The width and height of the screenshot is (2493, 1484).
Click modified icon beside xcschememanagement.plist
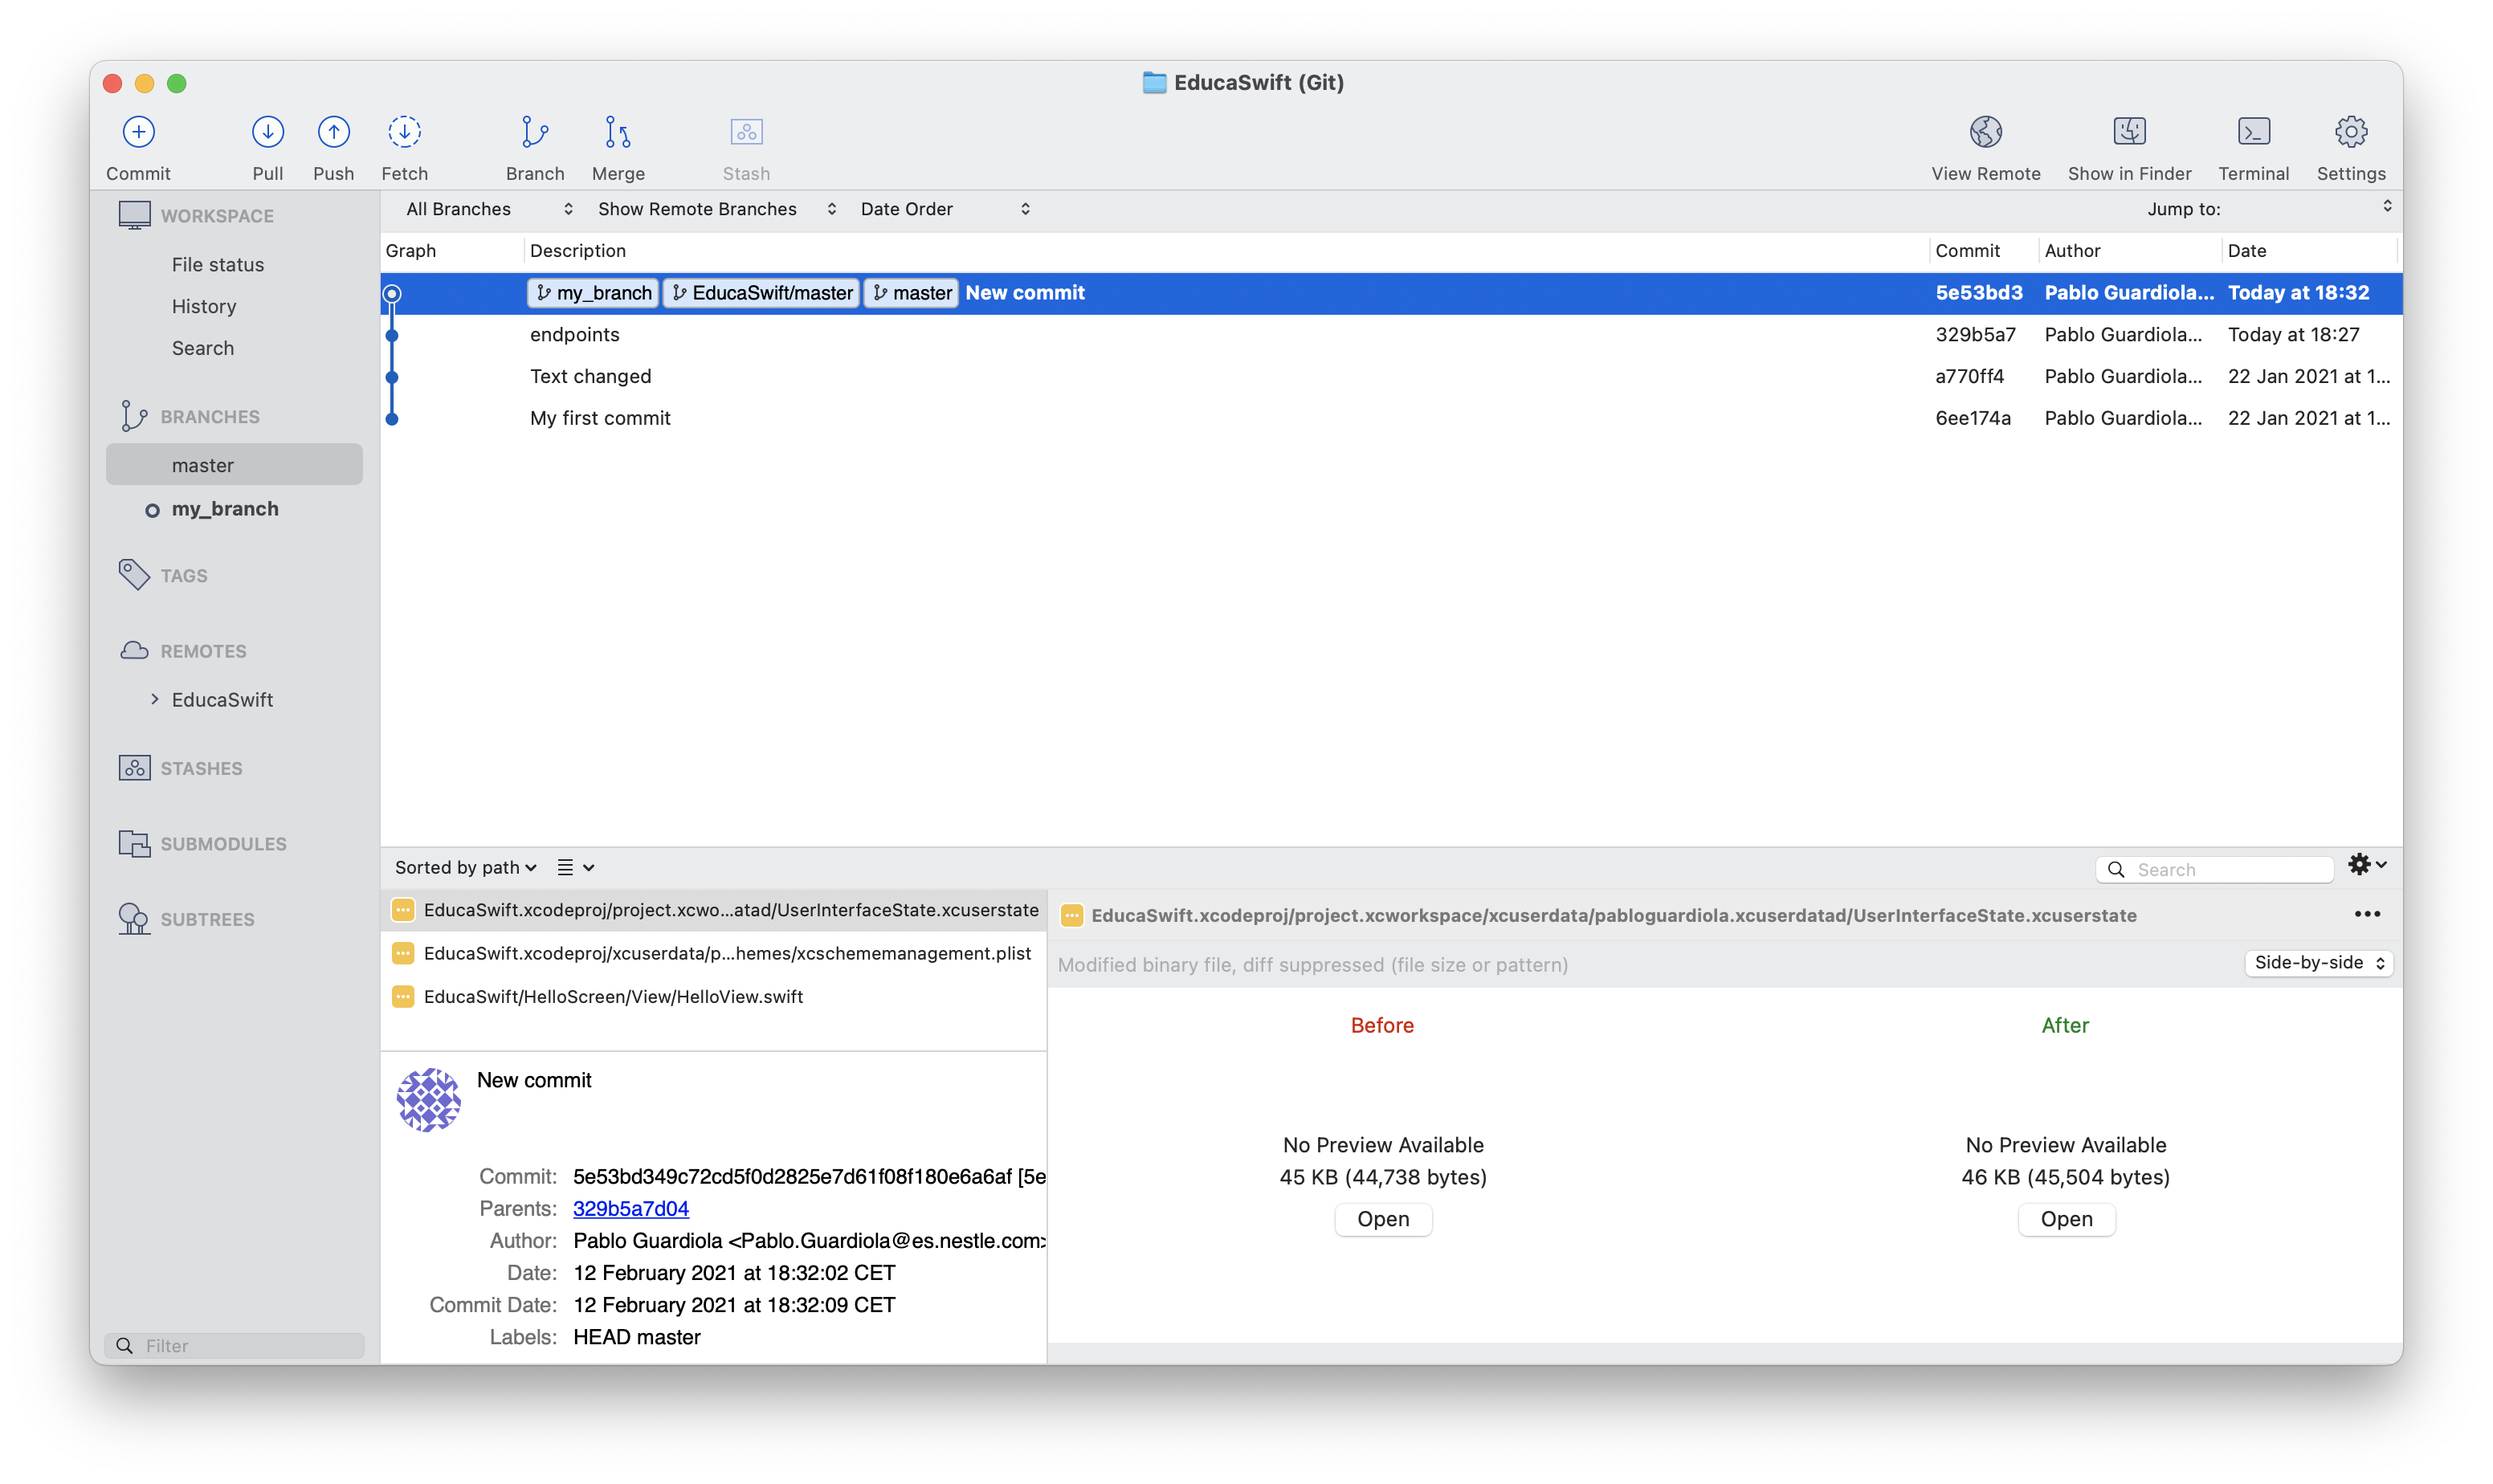(402, 954)
